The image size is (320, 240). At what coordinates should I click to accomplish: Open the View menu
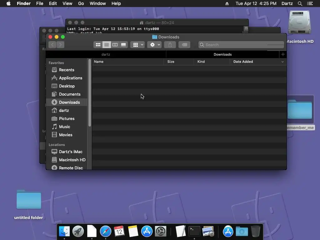click(67, 3)
